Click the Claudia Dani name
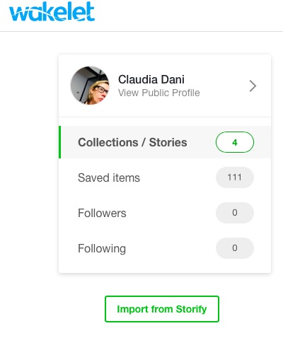This screenshot has height=338, width=283. point(151,79)
